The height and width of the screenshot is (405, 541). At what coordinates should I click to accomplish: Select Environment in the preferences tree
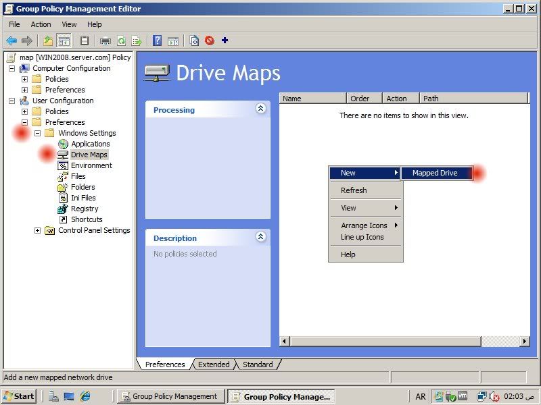(x=91, y=165)
